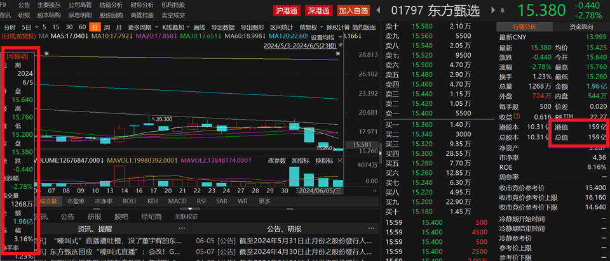Click the 沪港通 button
The width and height of the screenshot is (610, 261).
click(286, 11)
